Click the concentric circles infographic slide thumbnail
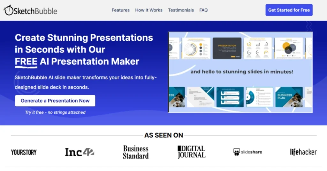The height and width of the screenshot is (171, 327). tap(196, 48)
